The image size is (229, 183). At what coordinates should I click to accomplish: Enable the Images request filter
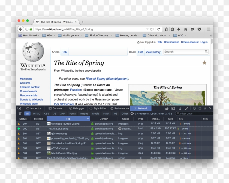tap(84, 114)
